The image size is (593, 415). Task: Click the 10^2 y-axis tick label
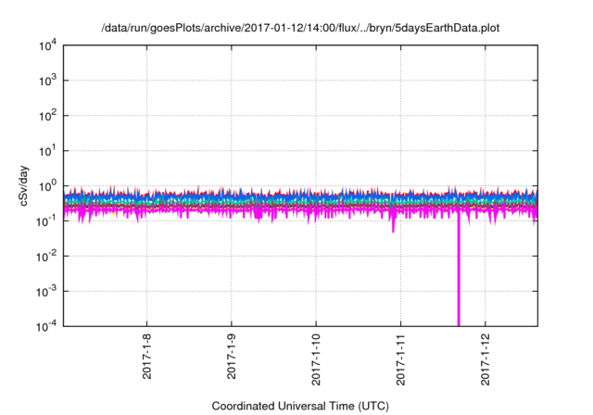(48, 116)
